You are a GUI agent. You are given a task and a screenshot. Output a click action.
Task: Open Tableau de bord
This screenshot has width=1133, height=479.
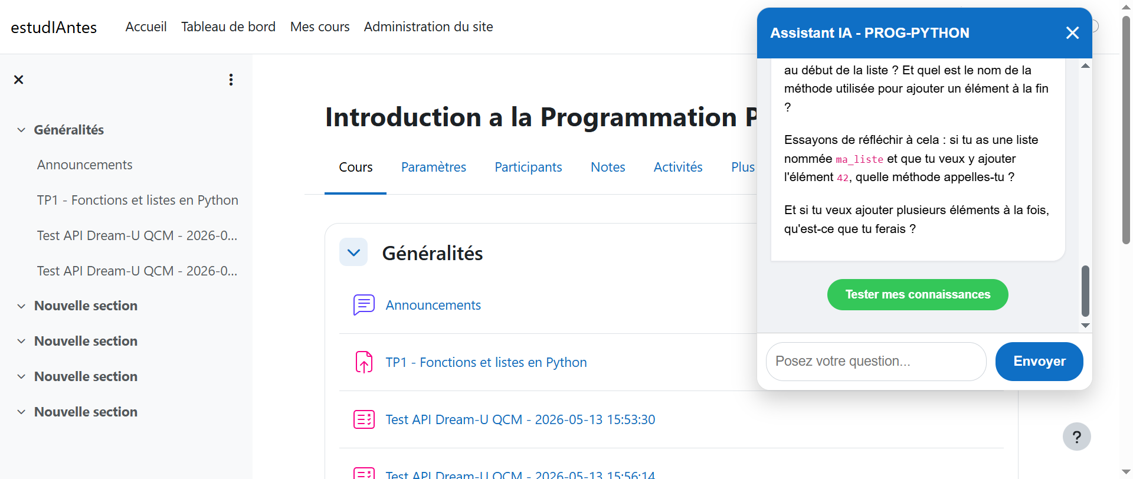pyautogui.click(x=228, y=27)
